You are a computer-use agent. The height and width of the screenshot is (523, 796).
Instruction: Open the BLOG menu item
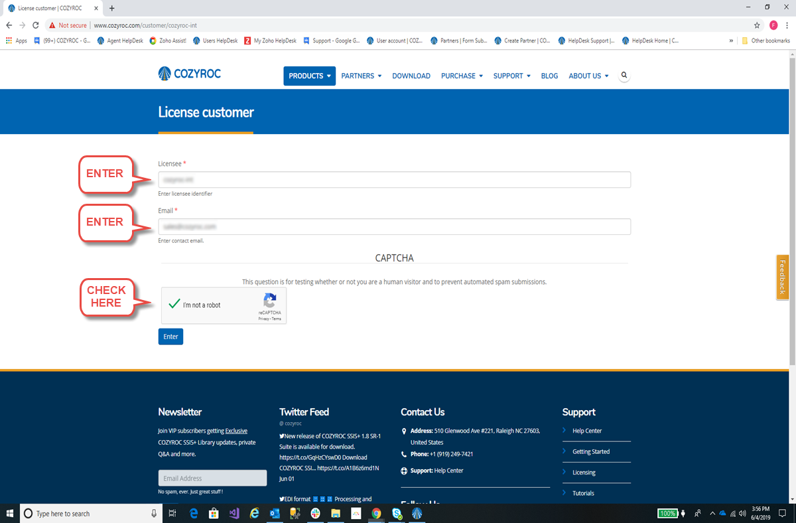(549, 76)
